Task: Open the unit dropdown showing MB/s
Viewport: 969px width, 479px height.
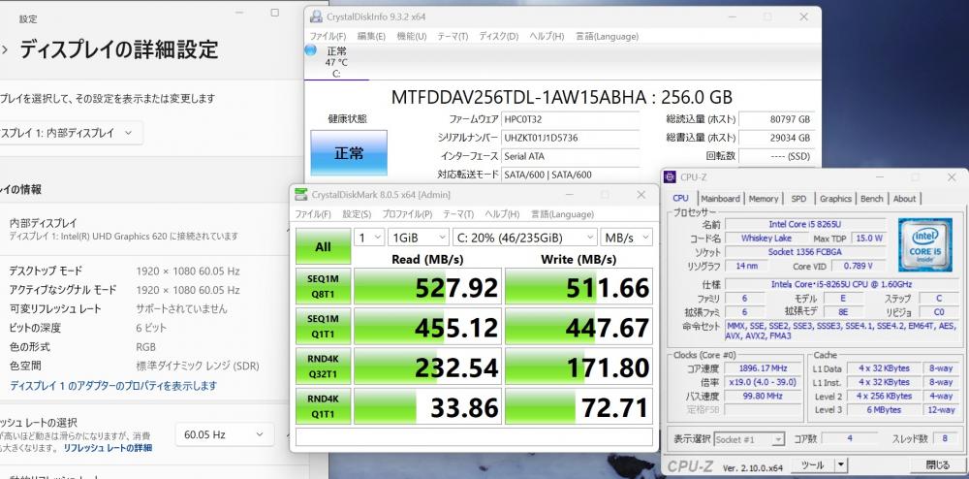Action: coord(626,238)
